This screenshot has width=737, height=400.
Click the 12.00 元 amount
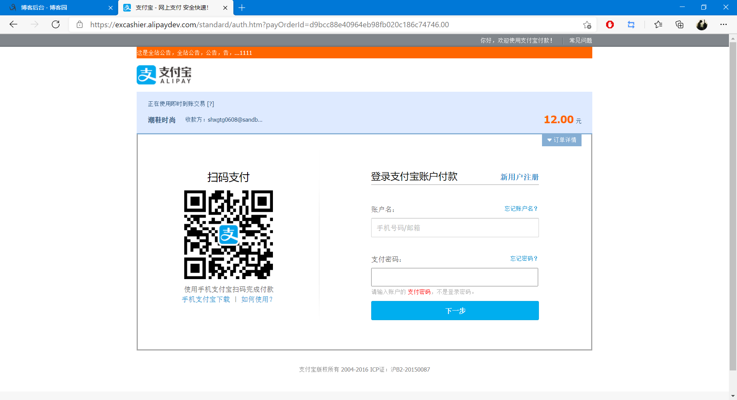(562, 120)
